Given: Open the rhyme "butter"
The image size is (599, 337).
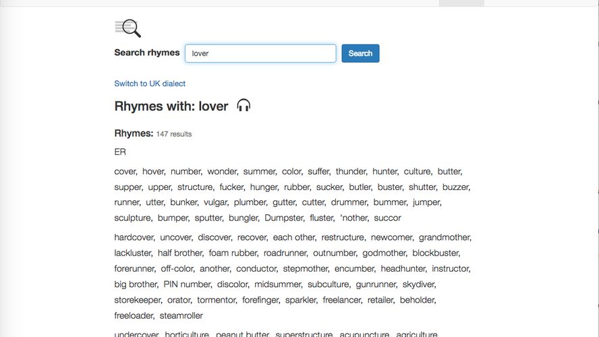Looking at the screenshot, I should point(449,172).
